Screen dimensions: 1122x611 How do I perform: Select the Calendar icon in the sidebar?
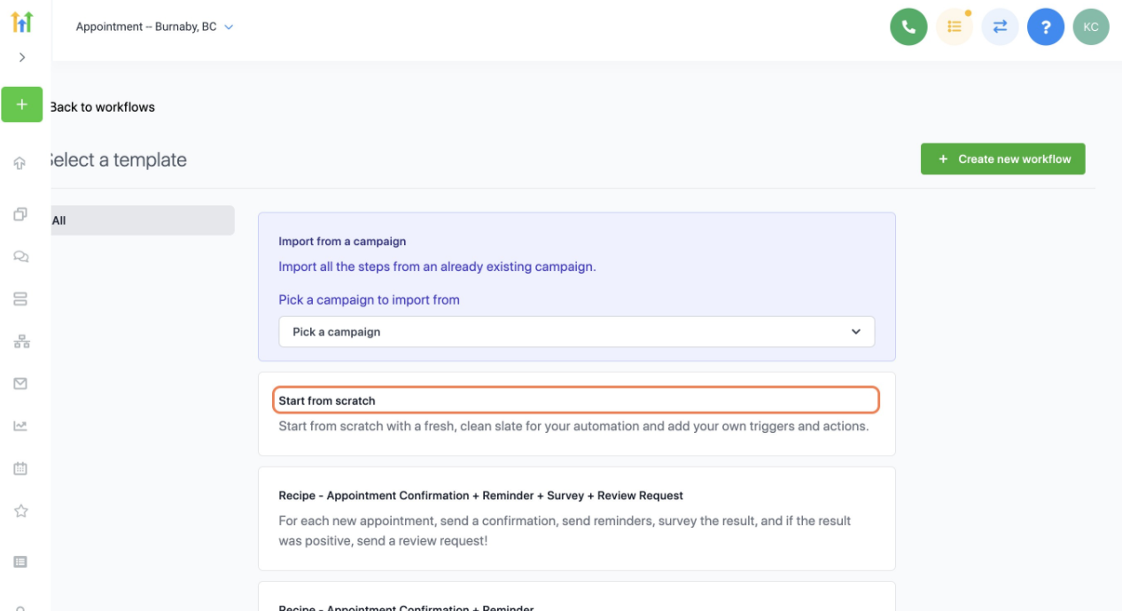coord(19,468)
